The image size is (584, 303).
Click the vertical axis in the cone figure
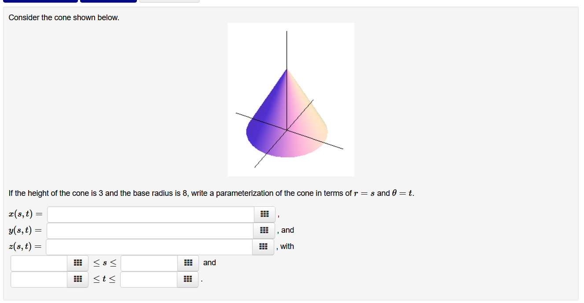point(287,48)
